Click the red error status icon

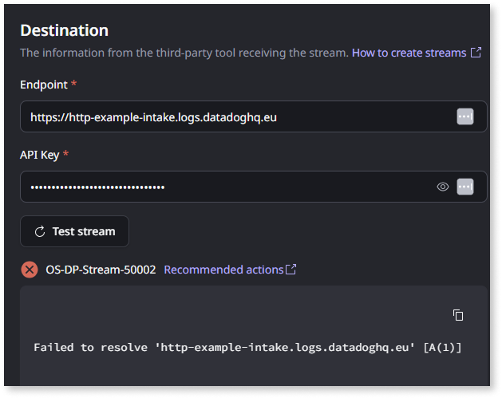pyautogui.click(x=30, y=270)
